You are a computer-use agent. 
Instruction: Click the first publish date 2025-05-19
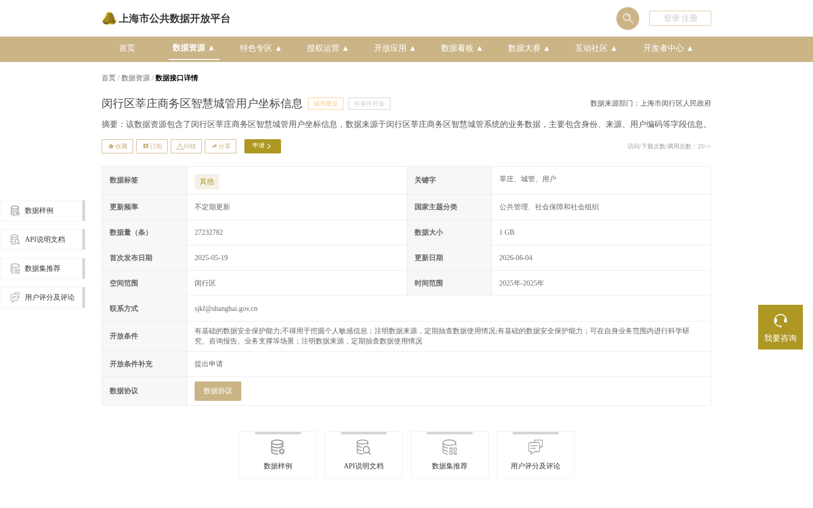[x=211, y=258]
